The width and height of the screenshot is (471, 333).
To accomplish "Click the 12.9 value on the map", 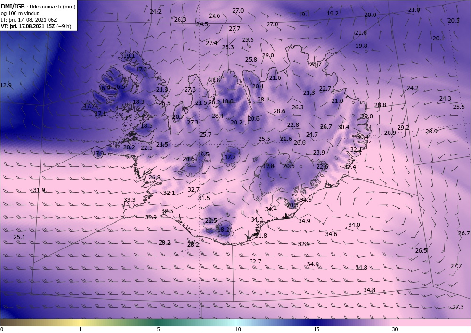I will [6, 85].
